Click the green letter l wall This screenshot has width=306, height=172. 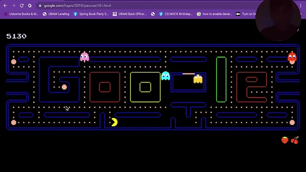(x=221, y=80)
